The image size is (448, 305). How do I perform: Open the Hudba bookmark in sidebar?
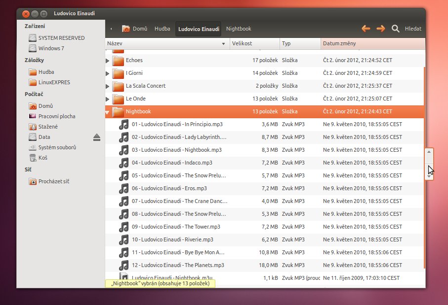(46, 72)
